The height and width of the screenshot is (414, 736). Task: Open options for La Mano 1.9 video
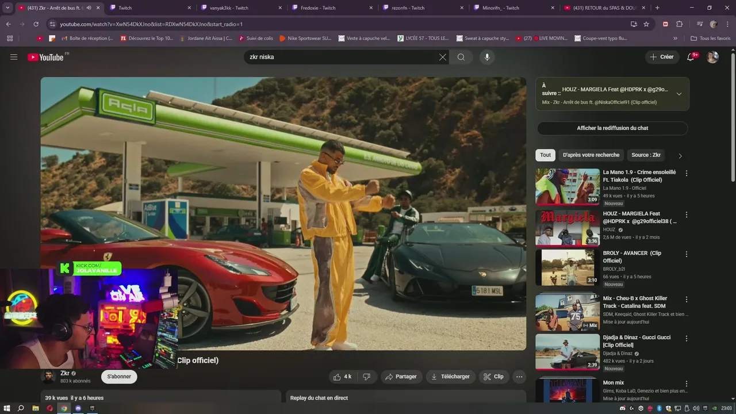pos(686,173)
